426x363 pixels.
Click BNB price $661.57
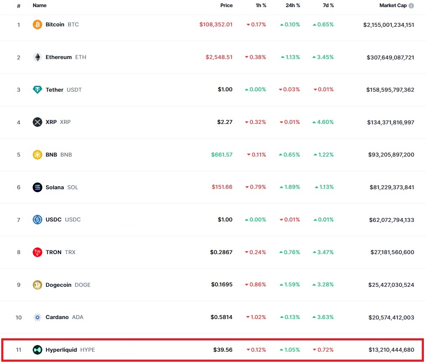click(x=222, y=154)
